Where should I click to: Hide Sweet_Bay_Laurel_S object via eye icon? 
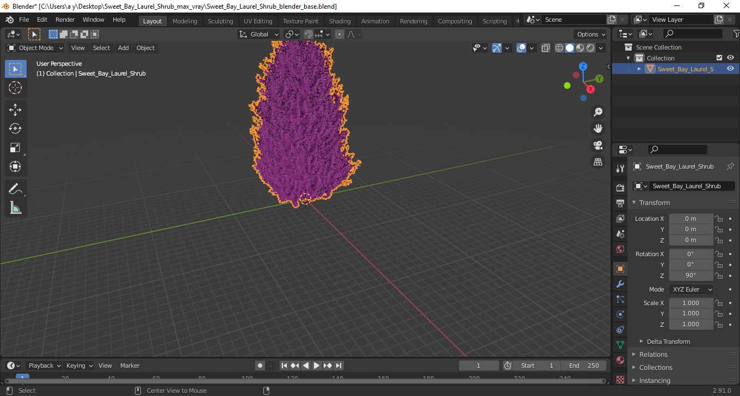point(730,69)
